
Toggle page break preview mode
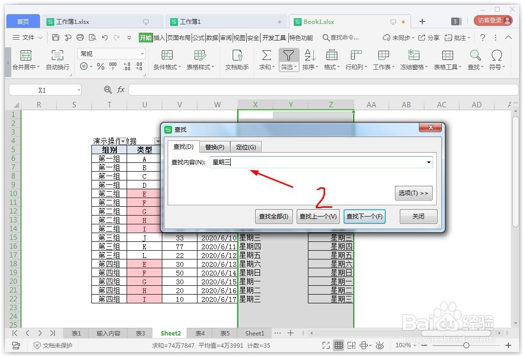click(x=351, y=345)
